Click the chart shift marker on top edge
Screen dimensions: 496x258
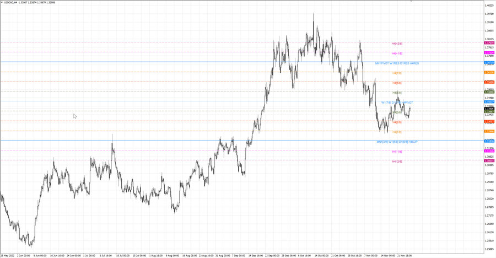click(x=411, y=1)
